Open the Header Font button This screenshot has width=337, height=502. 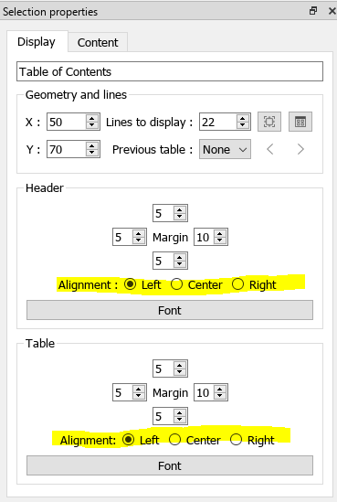[x=170, y=310]
